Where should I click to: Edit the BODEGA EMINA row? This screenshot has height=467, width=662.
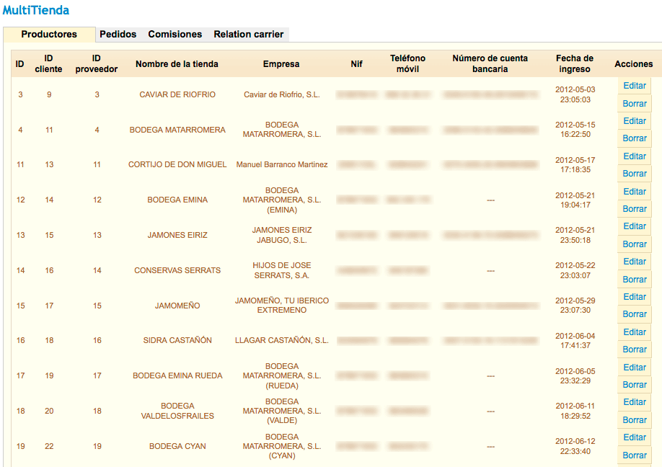[x=635, y=192]
